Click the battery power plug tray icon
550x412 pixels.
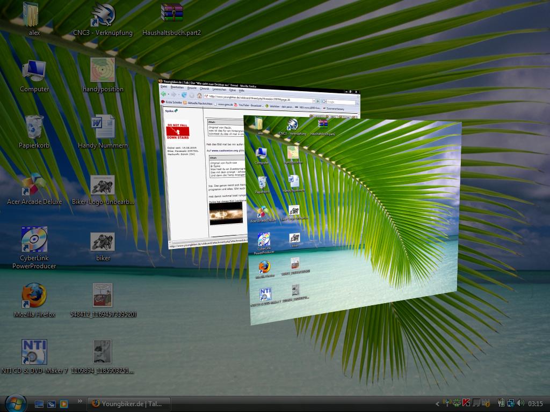(501, 403)
